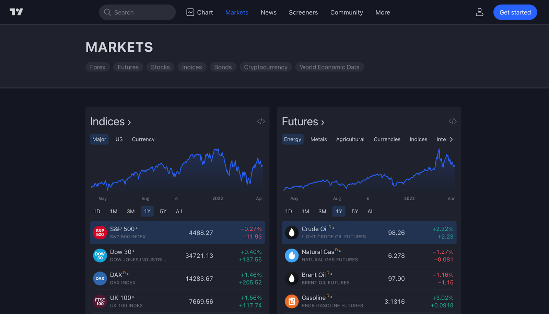Viewport: 549px width, 314px height.
Task: Click the Natural Gas futures icon
Action: click(x=291, y=255)
